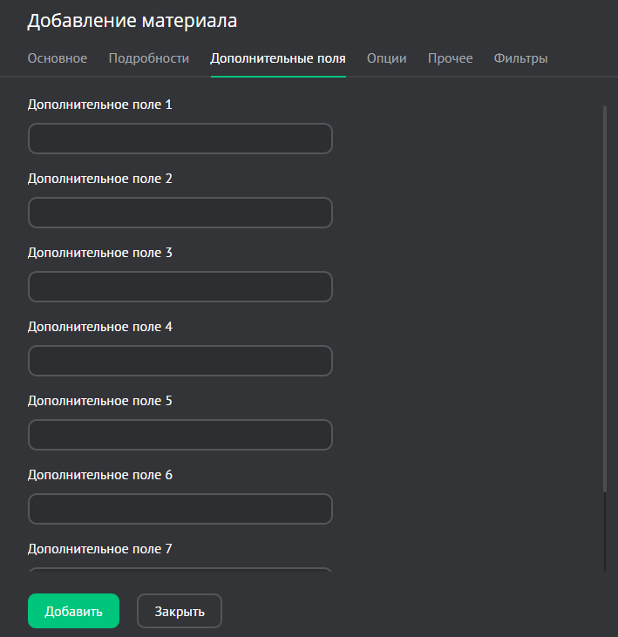Focus the Дополнительное поле 2 text field
The image size is (618, 637).
pos(180,213)
